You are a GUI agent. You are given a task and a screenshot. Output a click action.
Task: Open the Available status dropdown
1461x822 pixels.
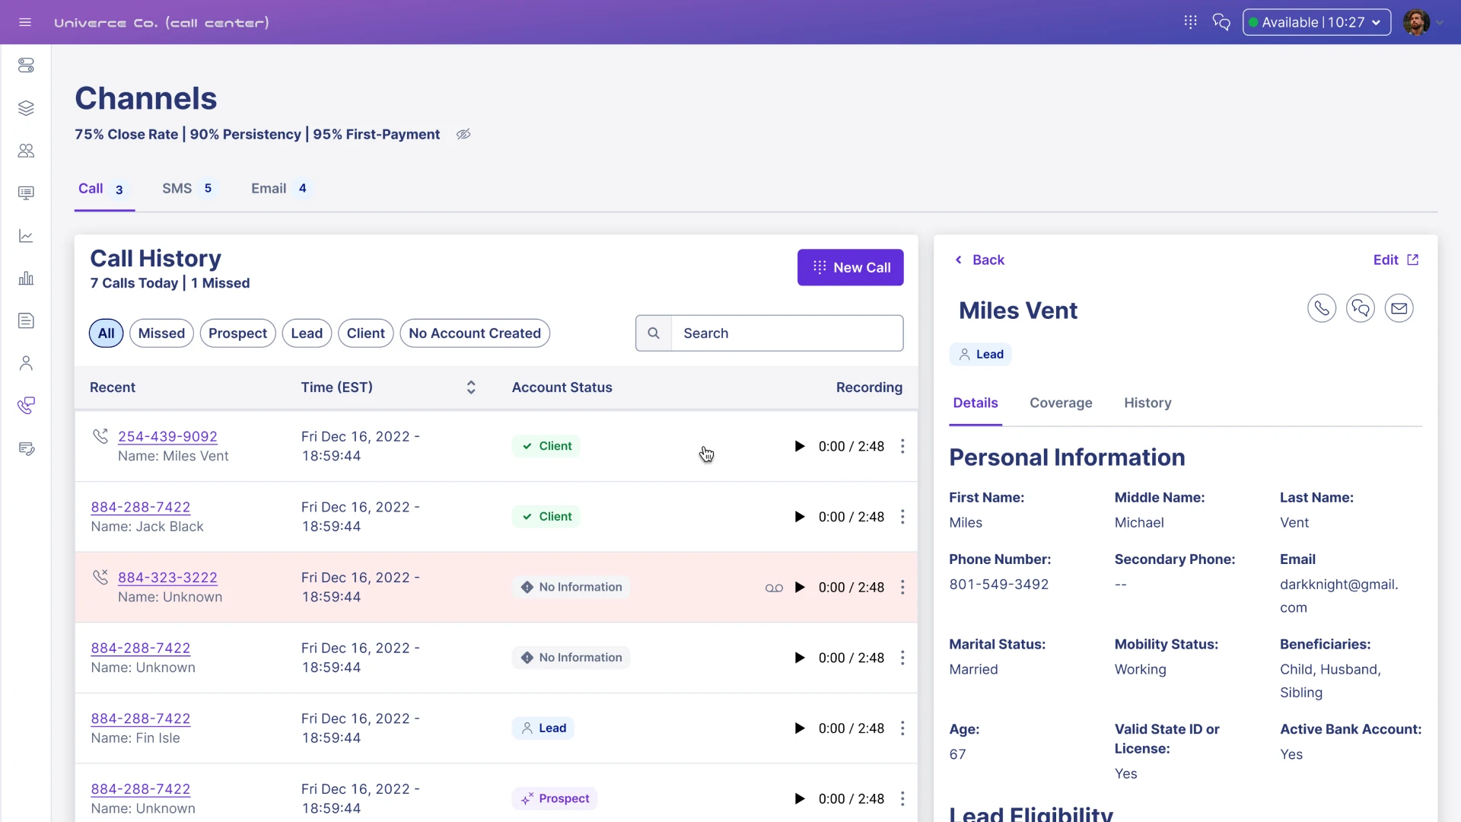1316,22
